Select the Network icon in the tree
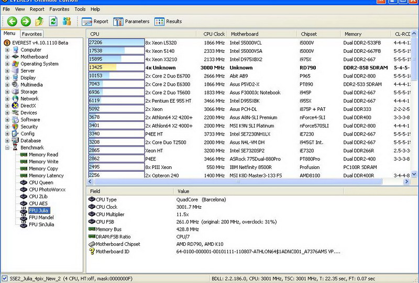The image size is (419, 283). (x=16, y=99)
